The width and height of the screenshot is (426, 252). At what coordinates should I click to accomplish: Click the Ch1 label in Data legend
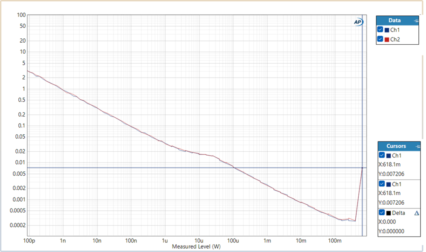pos(395,30)
